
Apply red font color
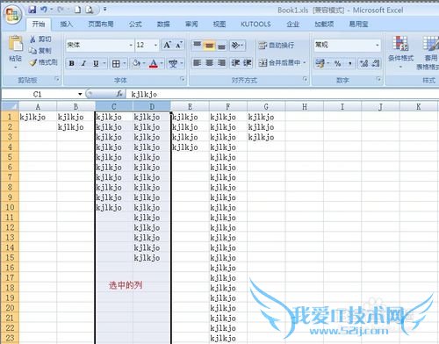154,63
